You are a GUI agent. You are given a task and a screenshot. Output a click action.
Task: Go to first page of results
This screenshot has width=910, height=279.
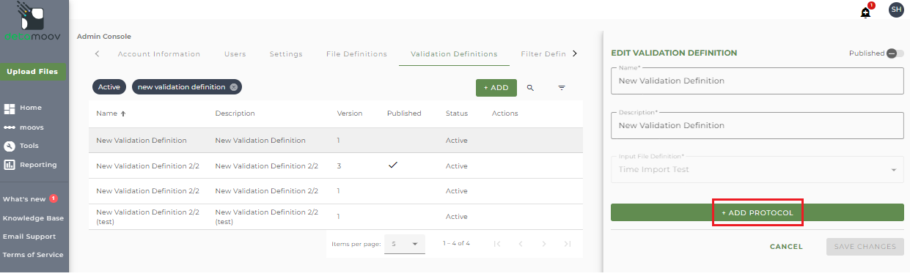click(x=497, y=244)
